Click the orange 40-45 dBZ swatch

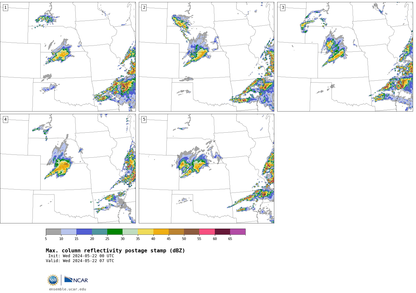tap(161, 232)
